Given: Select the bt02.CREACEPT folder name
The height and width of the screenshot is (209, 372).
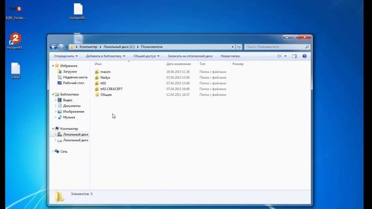Looking at the screenshot, I should pyautogui.click(x=112, y=89).
